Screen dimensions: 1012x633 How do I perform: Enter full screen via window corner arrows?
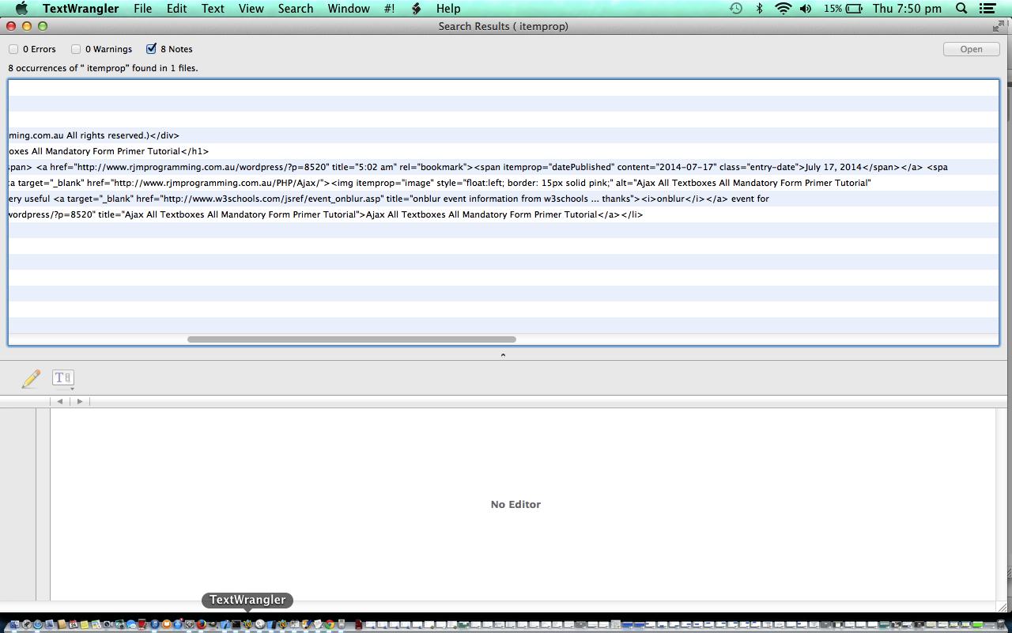point(999,26)
